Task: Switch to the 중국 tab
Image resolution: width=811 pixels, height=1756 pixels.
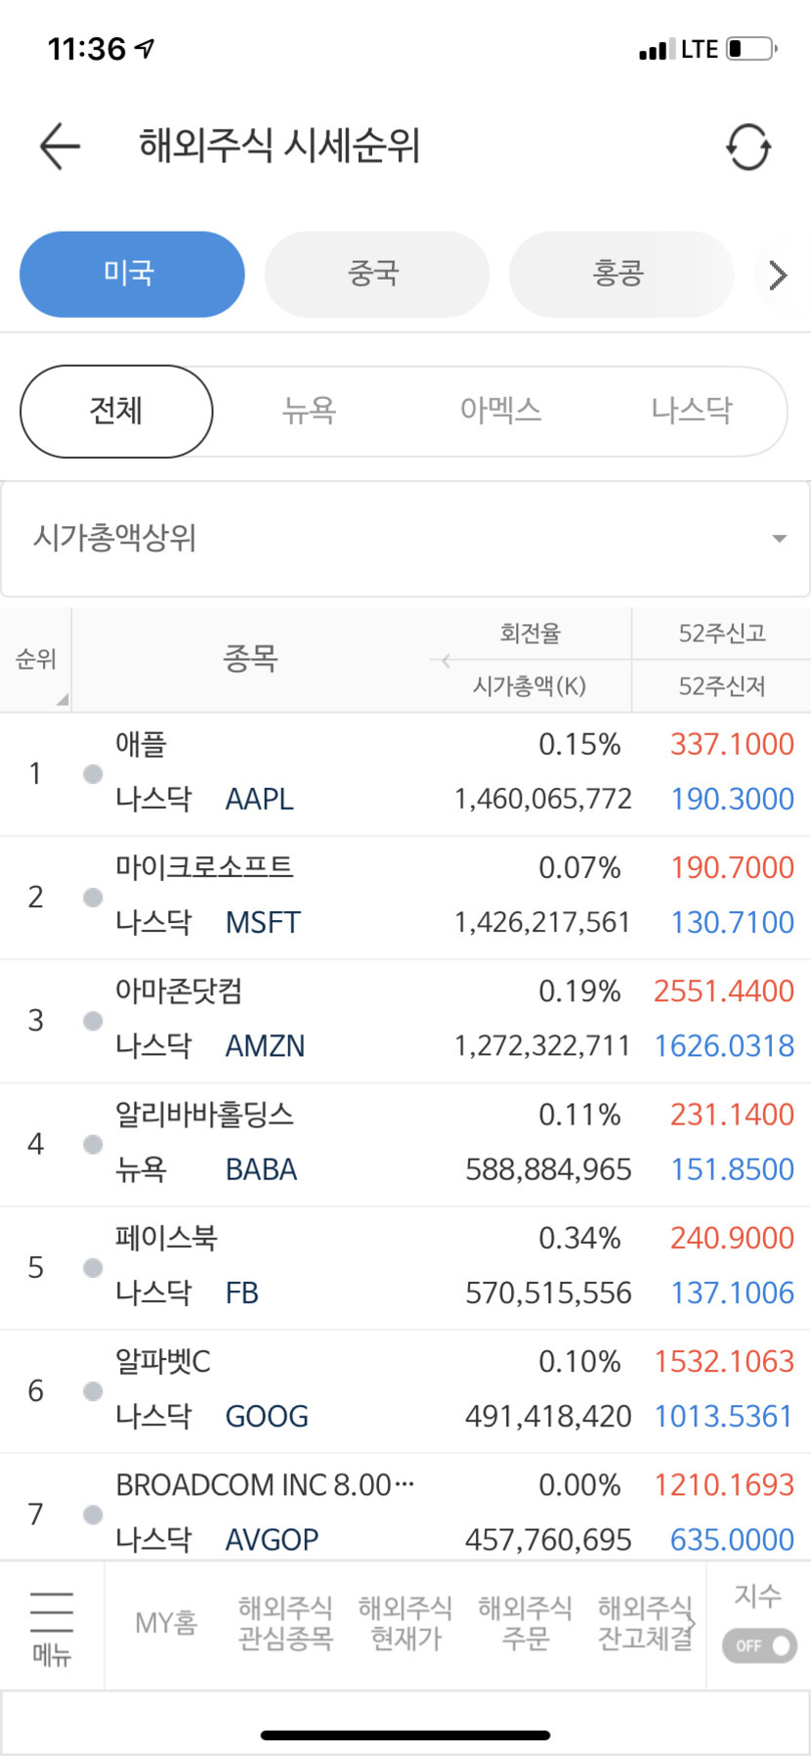Action: (x=376, y=275)
